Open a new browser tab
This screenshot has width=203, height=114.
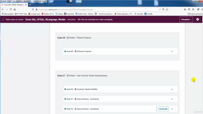coord(30,4)
